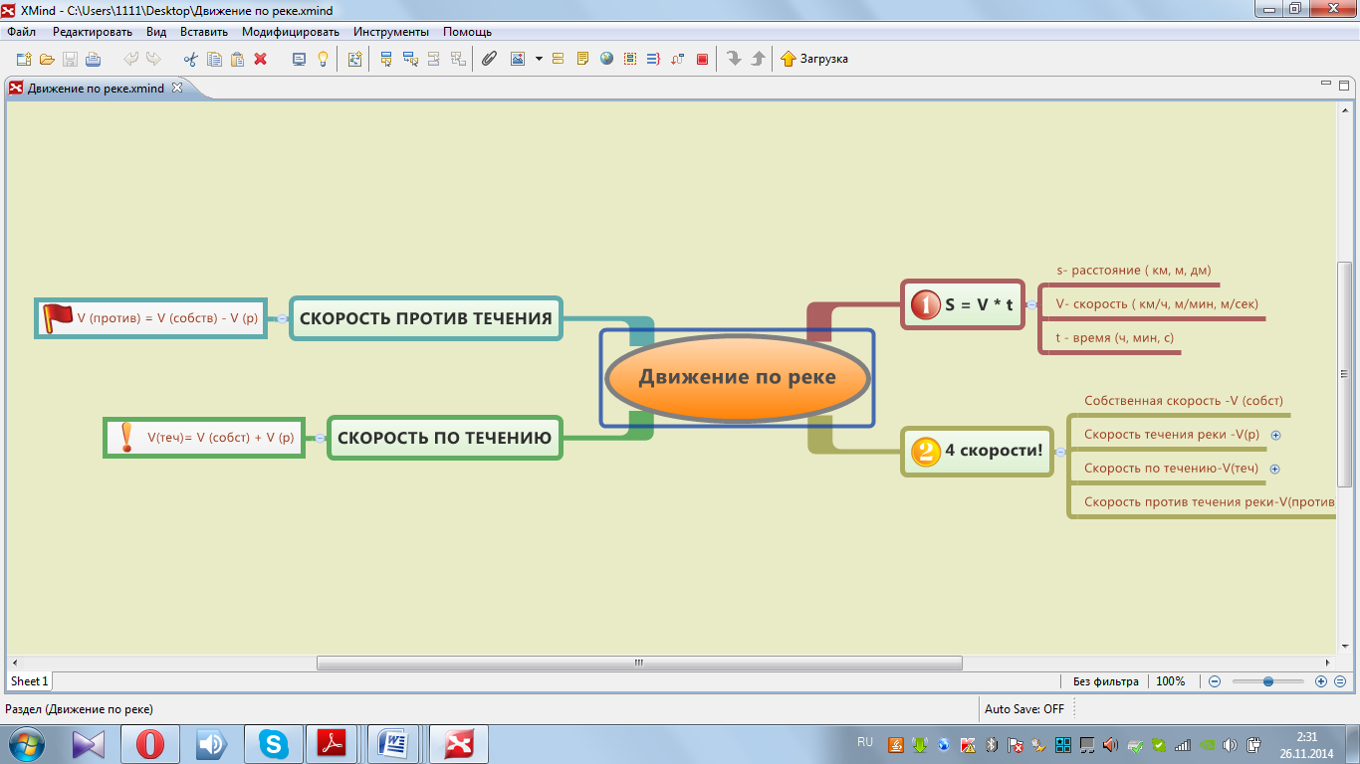
Task: Expand the Скорость течения реки -V(р) subtopic
Action: pos(1275,435)
